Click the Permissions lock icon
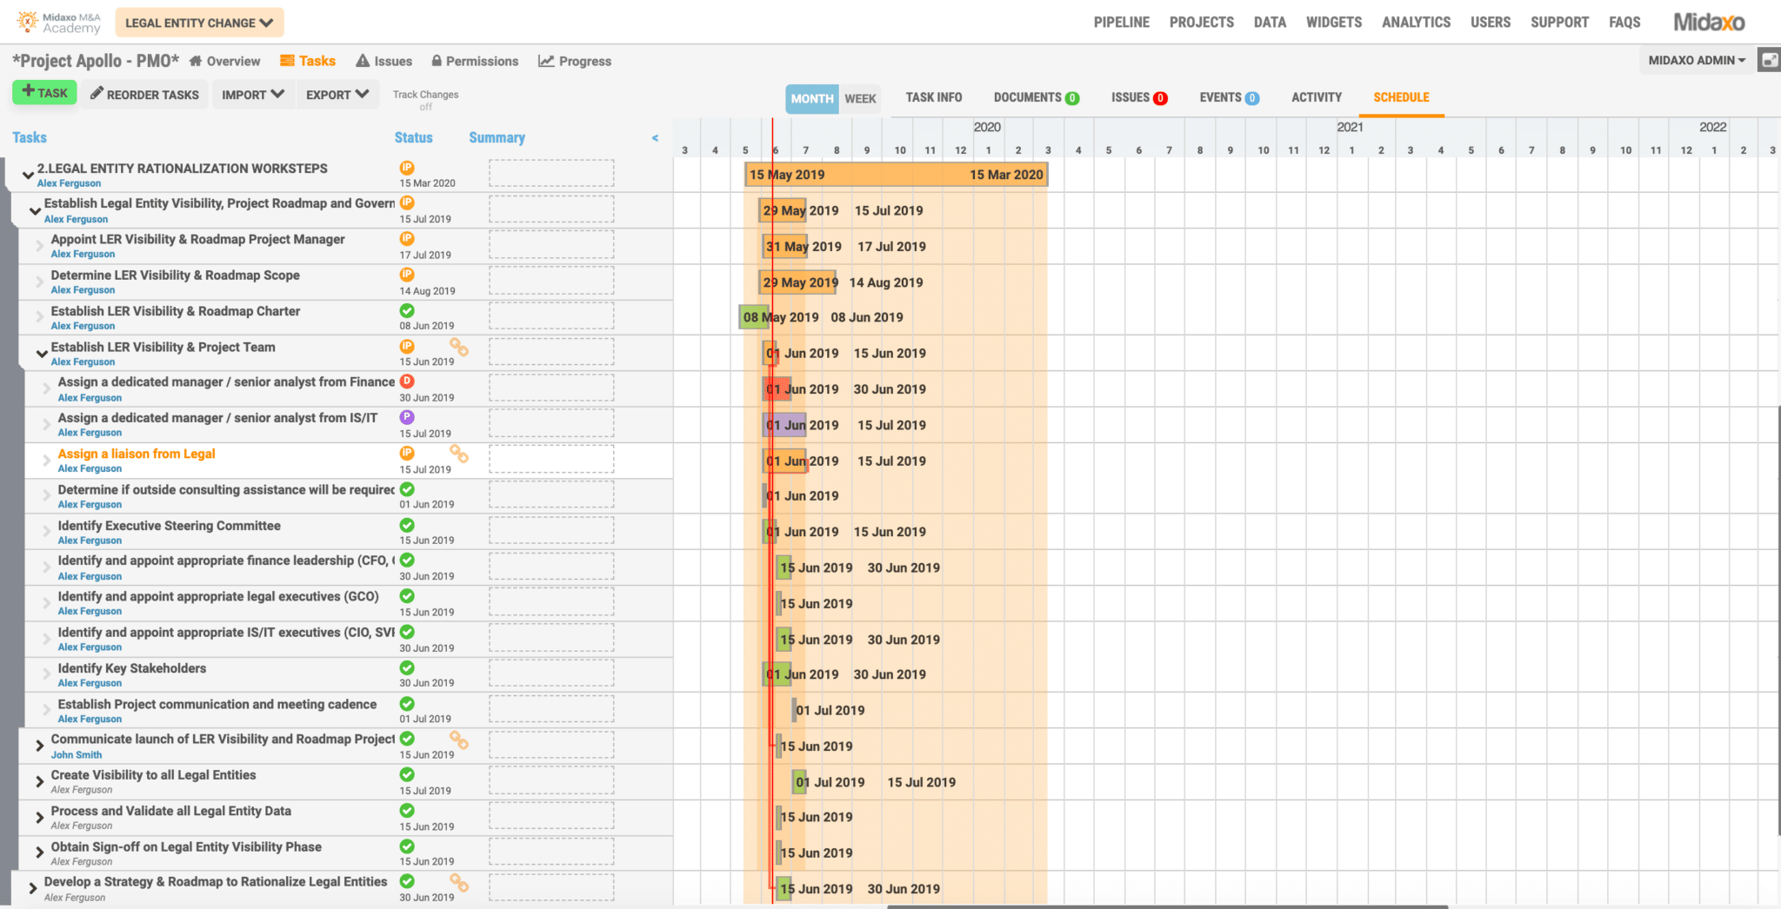 click(x=437, y=61)
